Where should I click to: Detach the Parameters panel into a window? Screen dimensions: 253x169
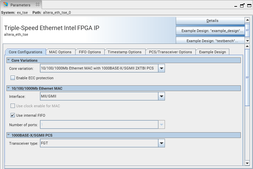coord(242,5)
